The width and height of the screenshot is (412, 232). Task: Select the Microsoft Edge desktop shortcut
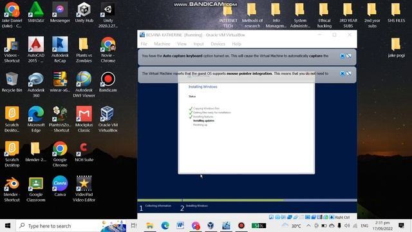[36, 119]
